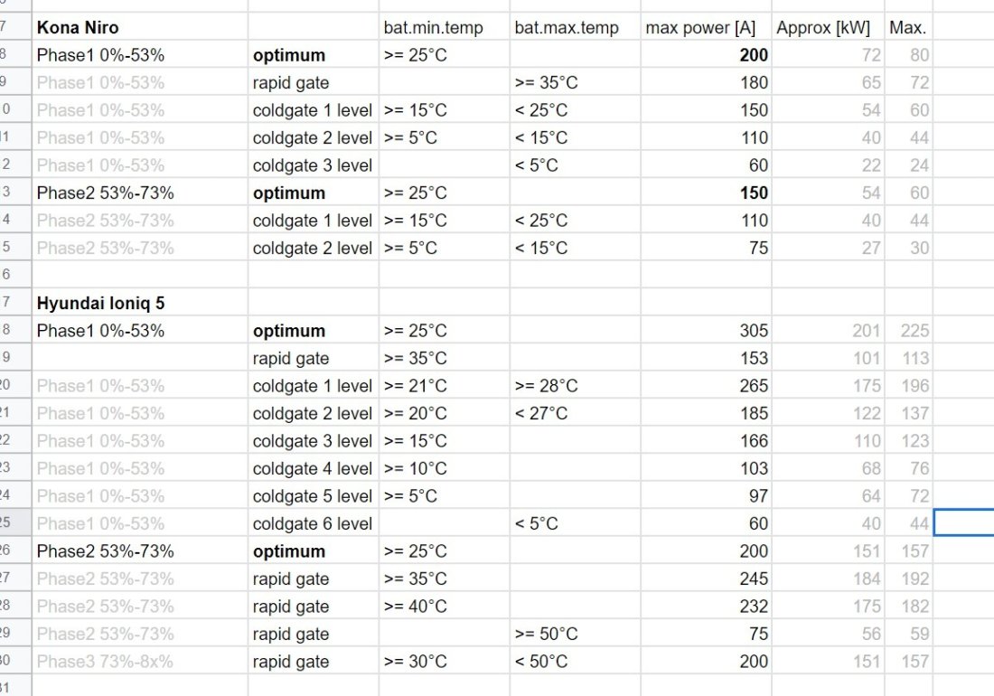This screenshot has height=696, width=994.
Task: Select the 'Max.' column header cell
Action: coord(908,27)
